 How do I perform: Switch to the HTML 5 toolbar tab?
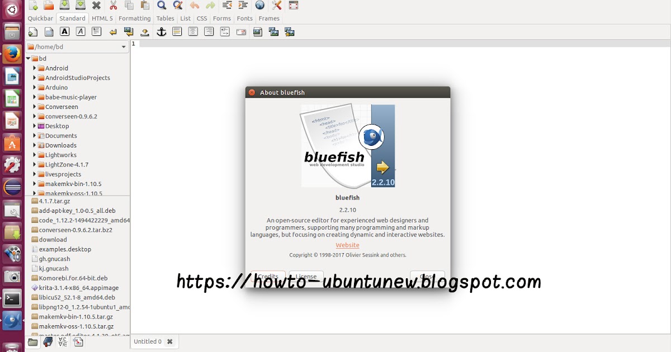102,18
